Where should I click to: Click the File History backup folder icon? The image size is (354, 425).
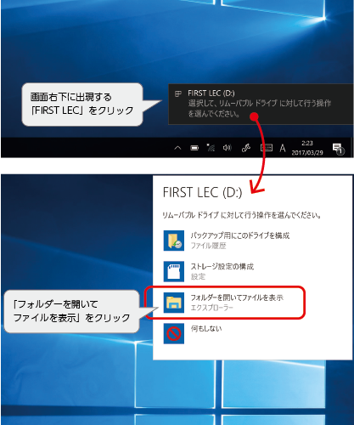click(174, 241)
